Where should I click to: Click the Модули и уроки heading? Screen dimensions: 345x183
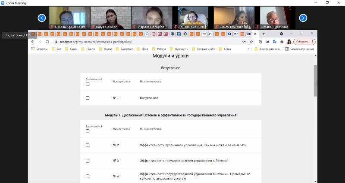pos(170,56)
